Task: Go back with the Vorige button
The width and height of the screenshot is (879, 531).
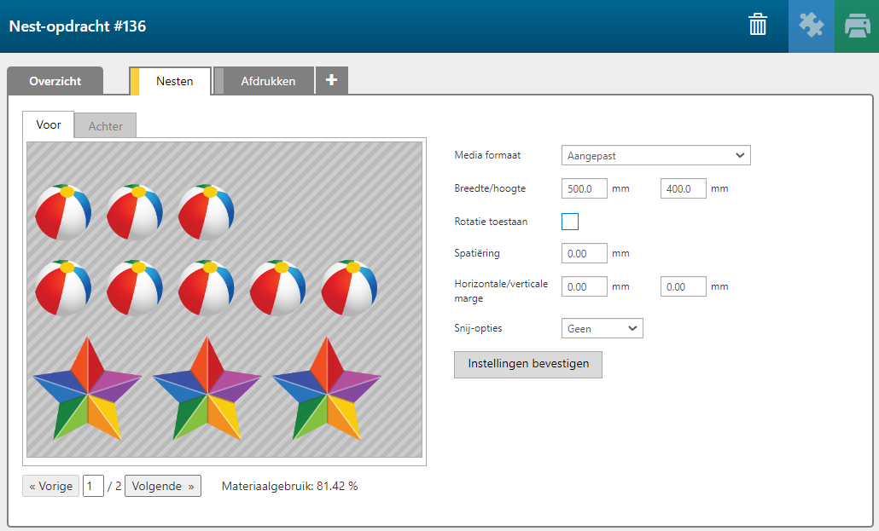Action: [x=51, y=486]
